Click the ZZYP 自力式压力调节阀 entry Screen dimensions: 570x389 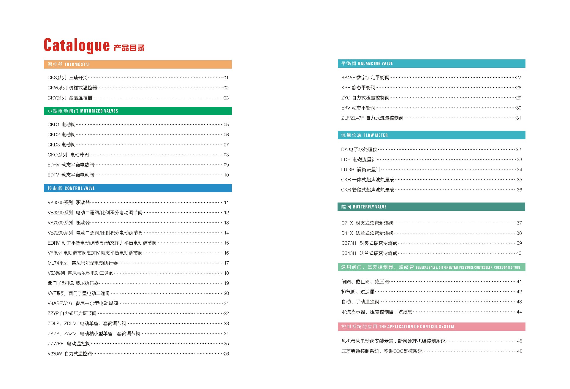(x=72, y=313)
